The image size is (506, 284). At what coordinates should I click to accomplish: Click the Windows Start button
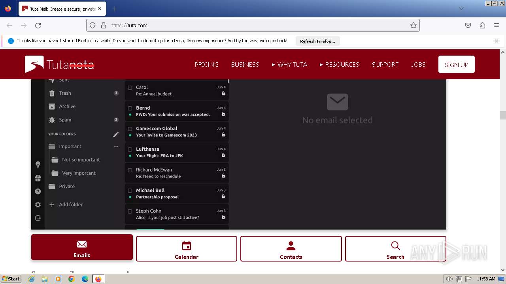11,279
